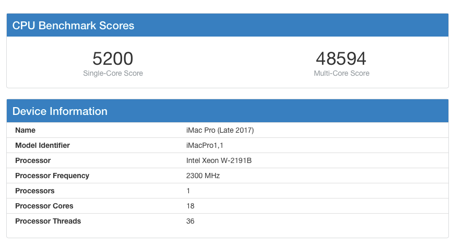Click the Processor Threads label
The width and height of the screenshot is (463, 245).
pyautogui.click(x=48, y=221)
